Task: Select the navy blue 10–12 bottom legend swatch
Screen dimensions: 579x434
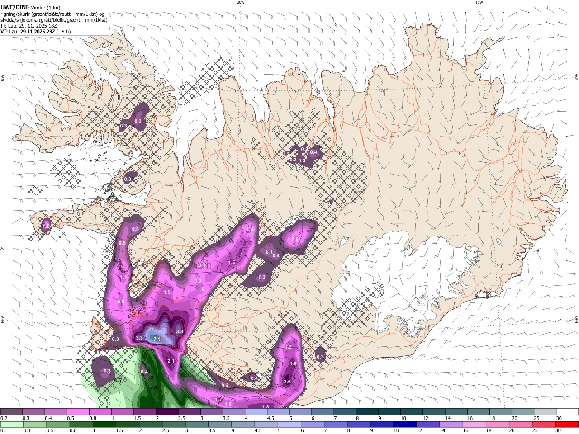Action: (404, 424)
